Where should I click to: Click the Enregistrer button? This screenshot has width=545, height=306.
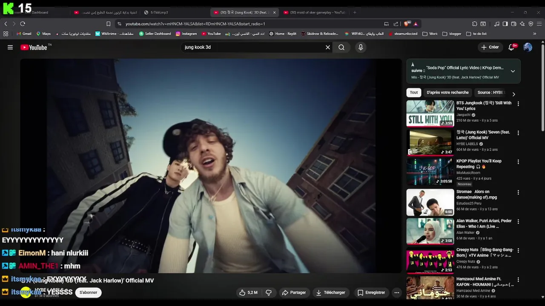(371, 292)
